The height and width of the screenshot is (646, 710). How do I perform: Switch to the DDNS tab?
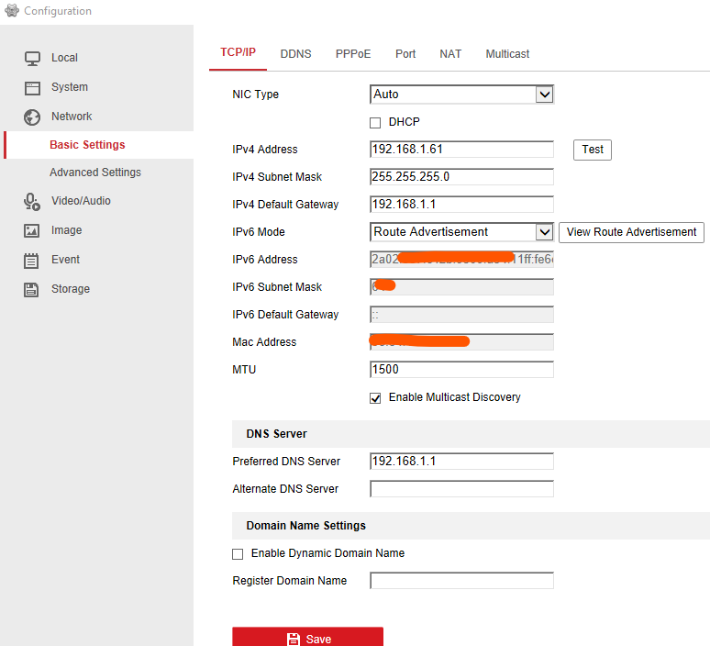[295, 54]
